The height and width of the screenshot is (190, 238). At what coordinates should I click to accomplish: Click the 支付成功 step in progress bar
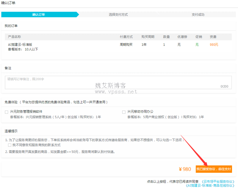pos(198,15)
